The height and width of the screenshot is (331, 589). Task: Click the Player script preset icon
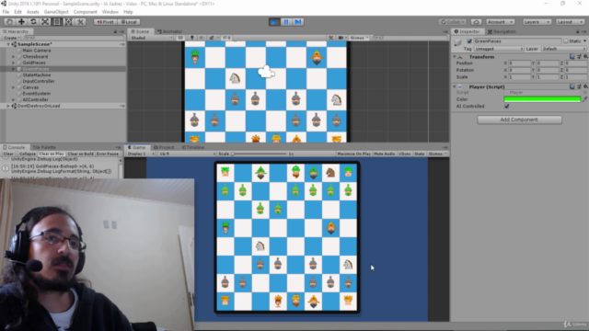pos(579,86)
